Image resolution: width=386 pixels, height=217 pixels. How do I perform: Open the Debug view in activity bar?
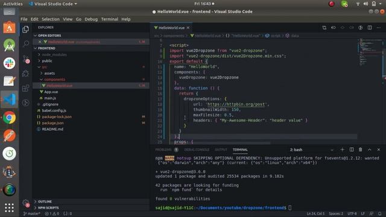[x=25, y=74]
